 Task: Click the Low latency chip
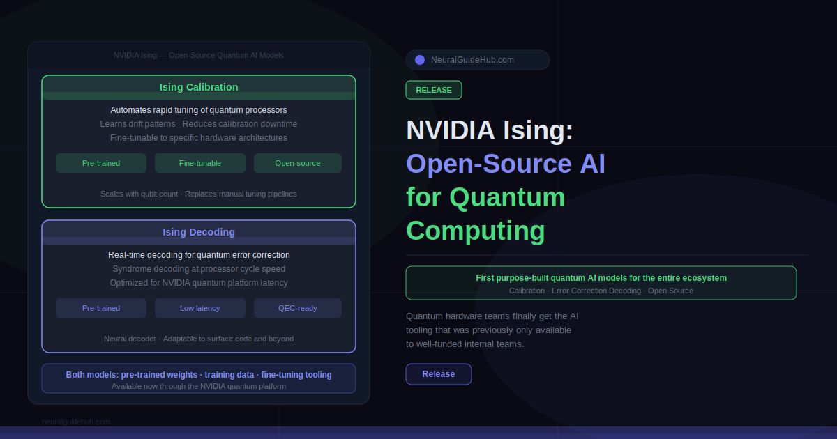coord(200,308)
